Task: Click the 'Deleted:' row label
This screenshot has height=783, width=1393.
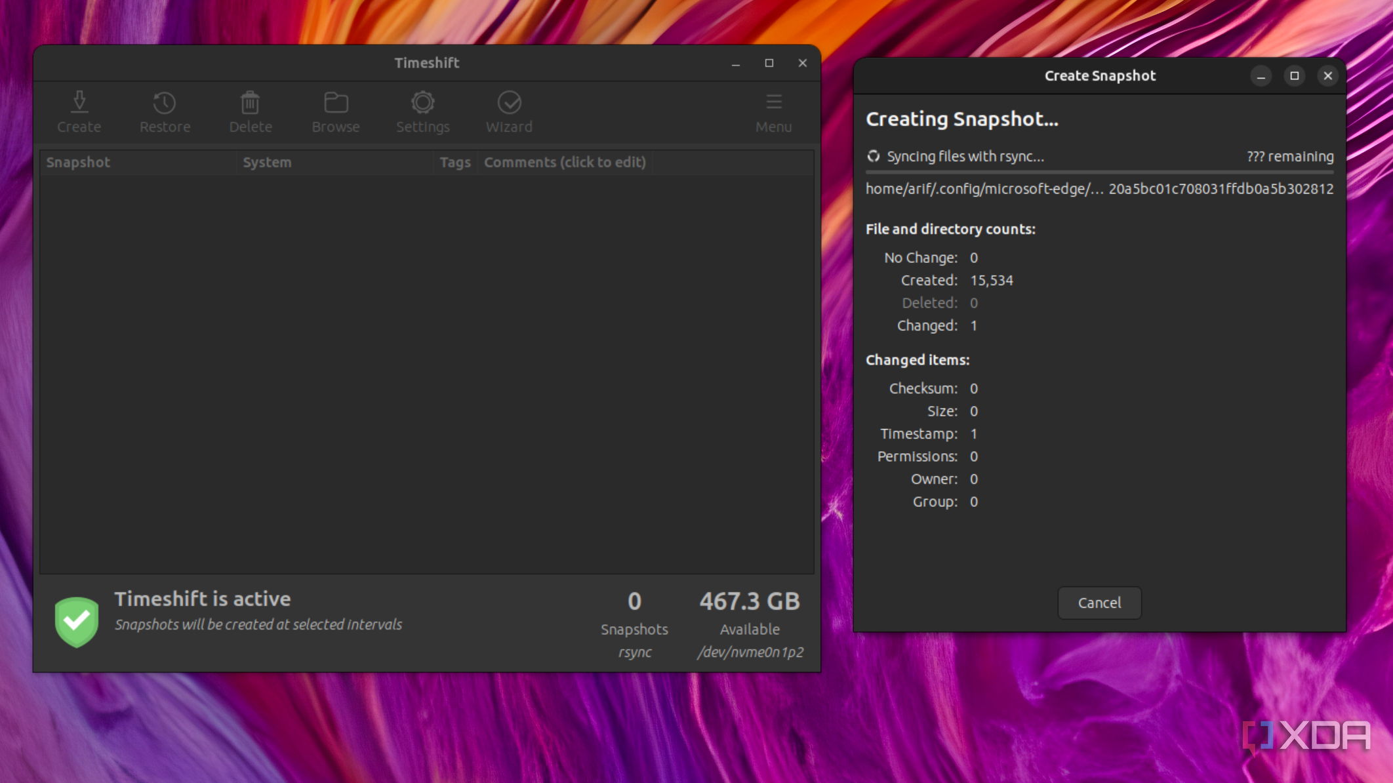Action: (x=930, y=303)
